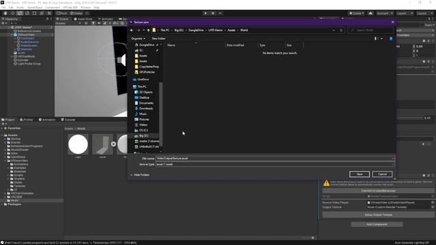The height and width of the screenshot is (245, 436).
Task: Open the Account dropdown
Action: pyautogui.click(x=385, y=14)
